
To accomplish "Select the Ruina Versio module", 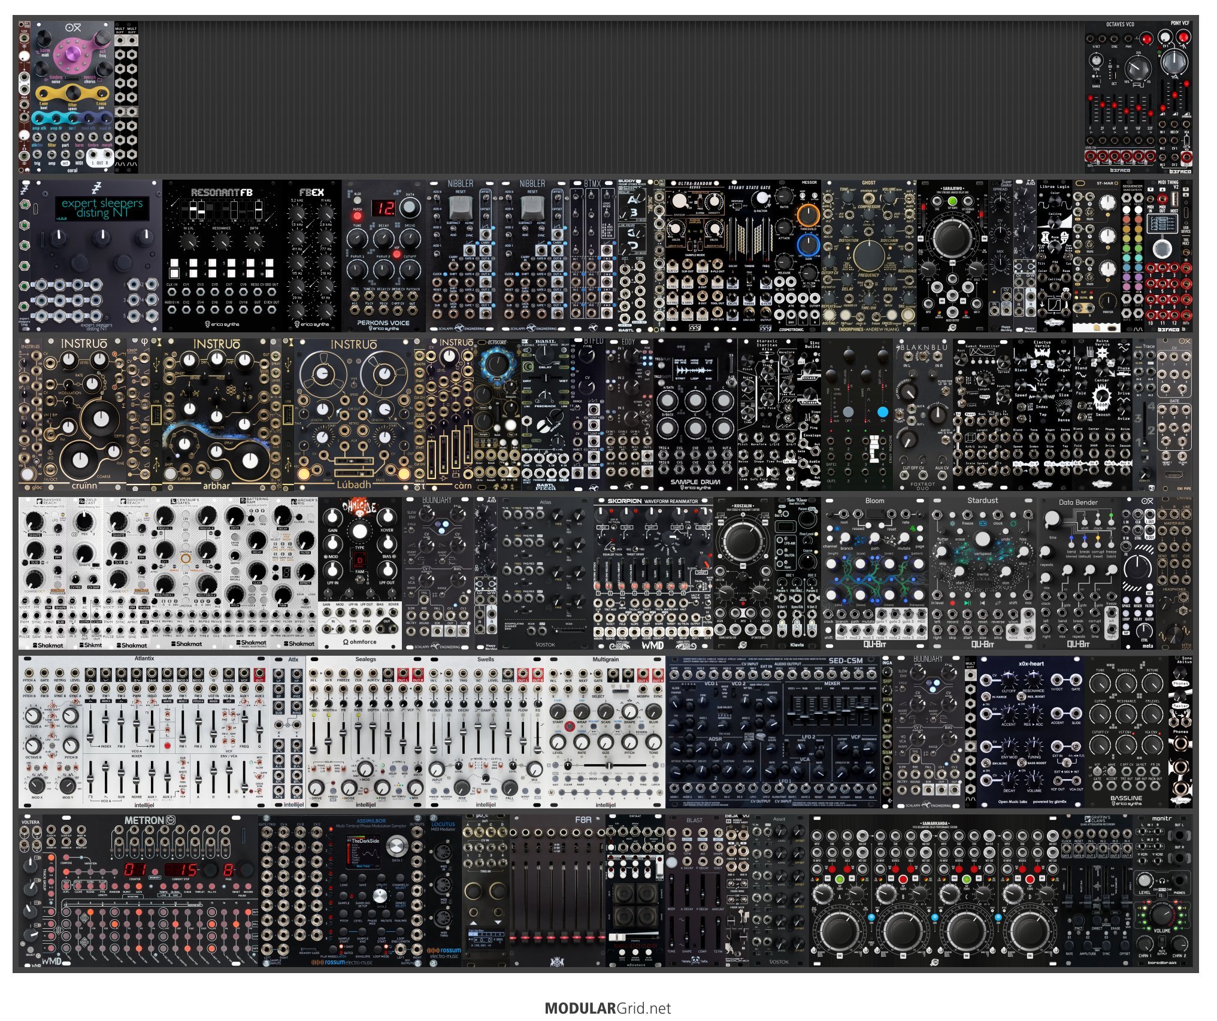I will [1102, 414].
